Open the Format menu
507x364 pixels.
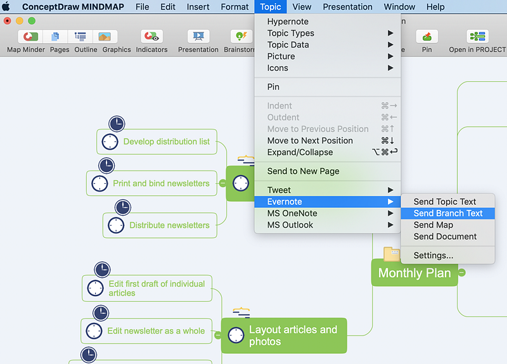[x=234, y=7]
